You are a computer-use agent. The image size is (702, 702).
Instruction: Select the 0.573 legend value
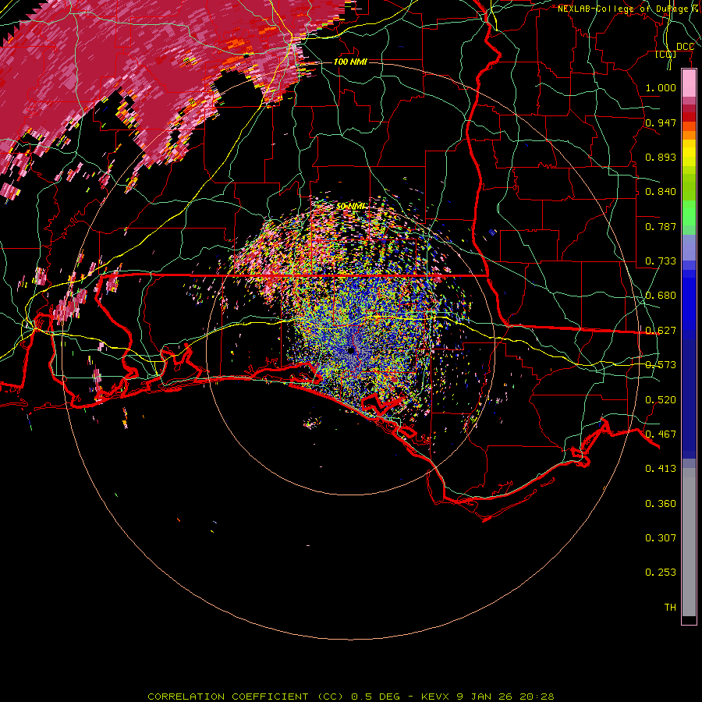click(x=661, y=365)
